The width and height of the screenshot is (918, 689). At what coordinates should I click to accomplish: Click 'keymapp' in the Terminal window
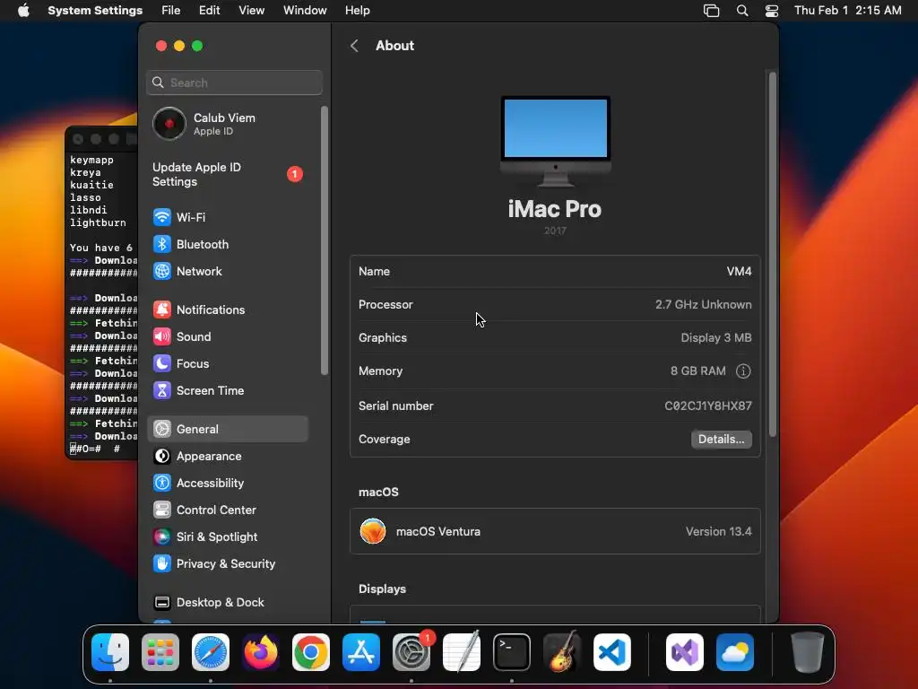[x=91, y=160]
